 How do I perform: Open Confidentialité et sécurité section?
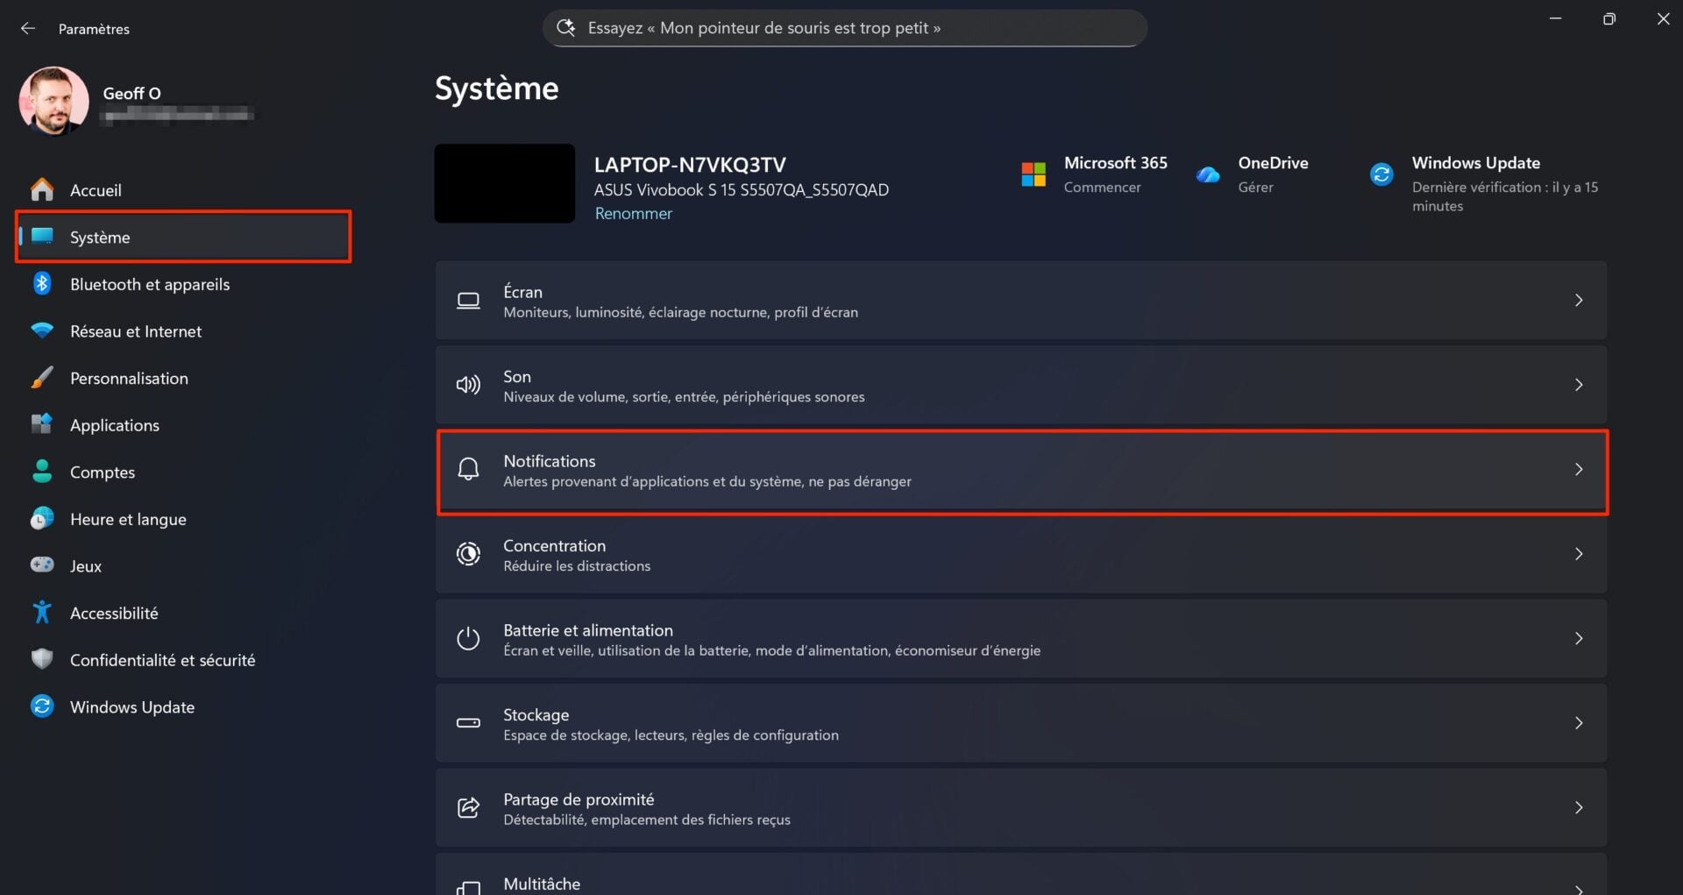pyautogui.click(x=183, y=659)
